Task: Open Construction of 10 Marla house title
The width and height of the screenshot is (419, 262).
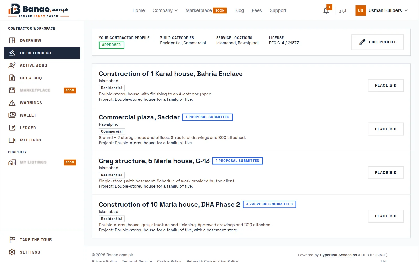Action: (169, 204)
